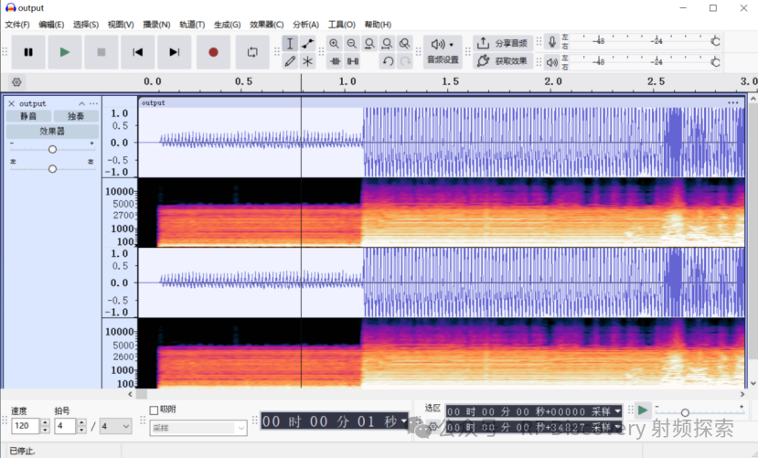The image size is (758, 458).
Task: Open the 音频设置 audio setup dropdown
Action: tap(443, 51)
